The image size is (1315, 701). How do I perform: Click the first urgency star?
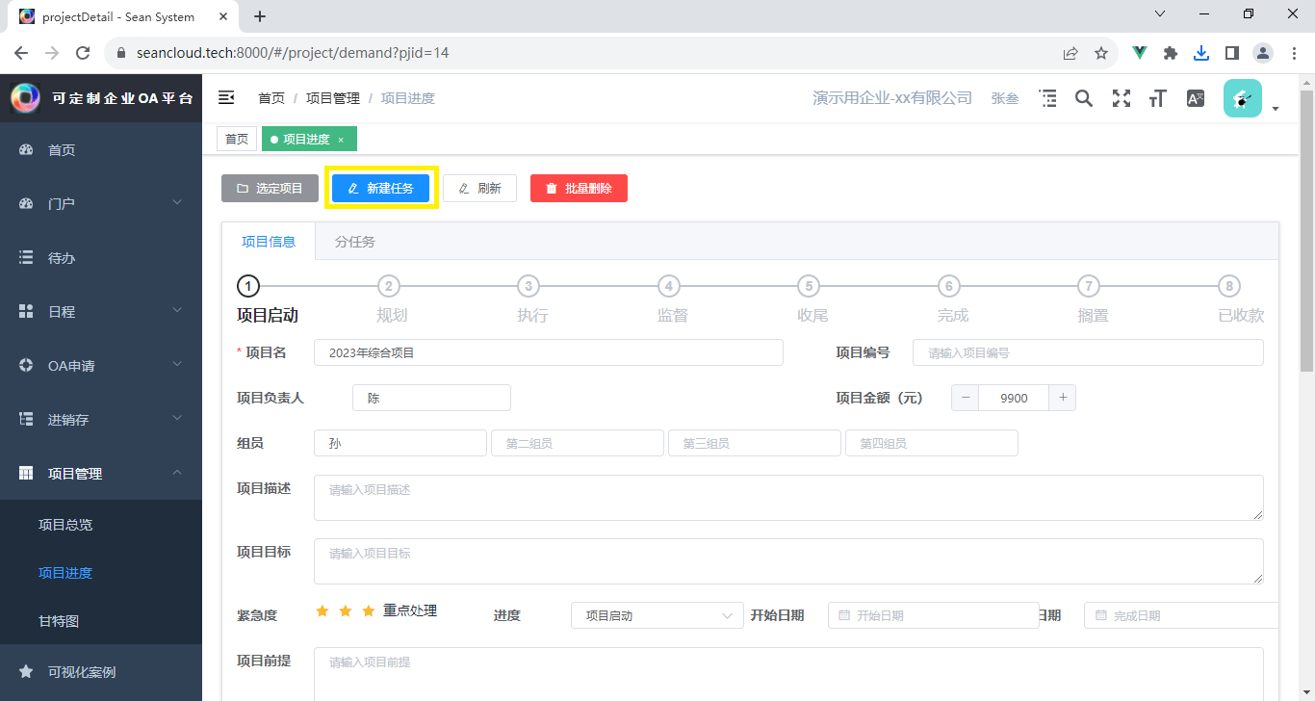pos(322,611)
